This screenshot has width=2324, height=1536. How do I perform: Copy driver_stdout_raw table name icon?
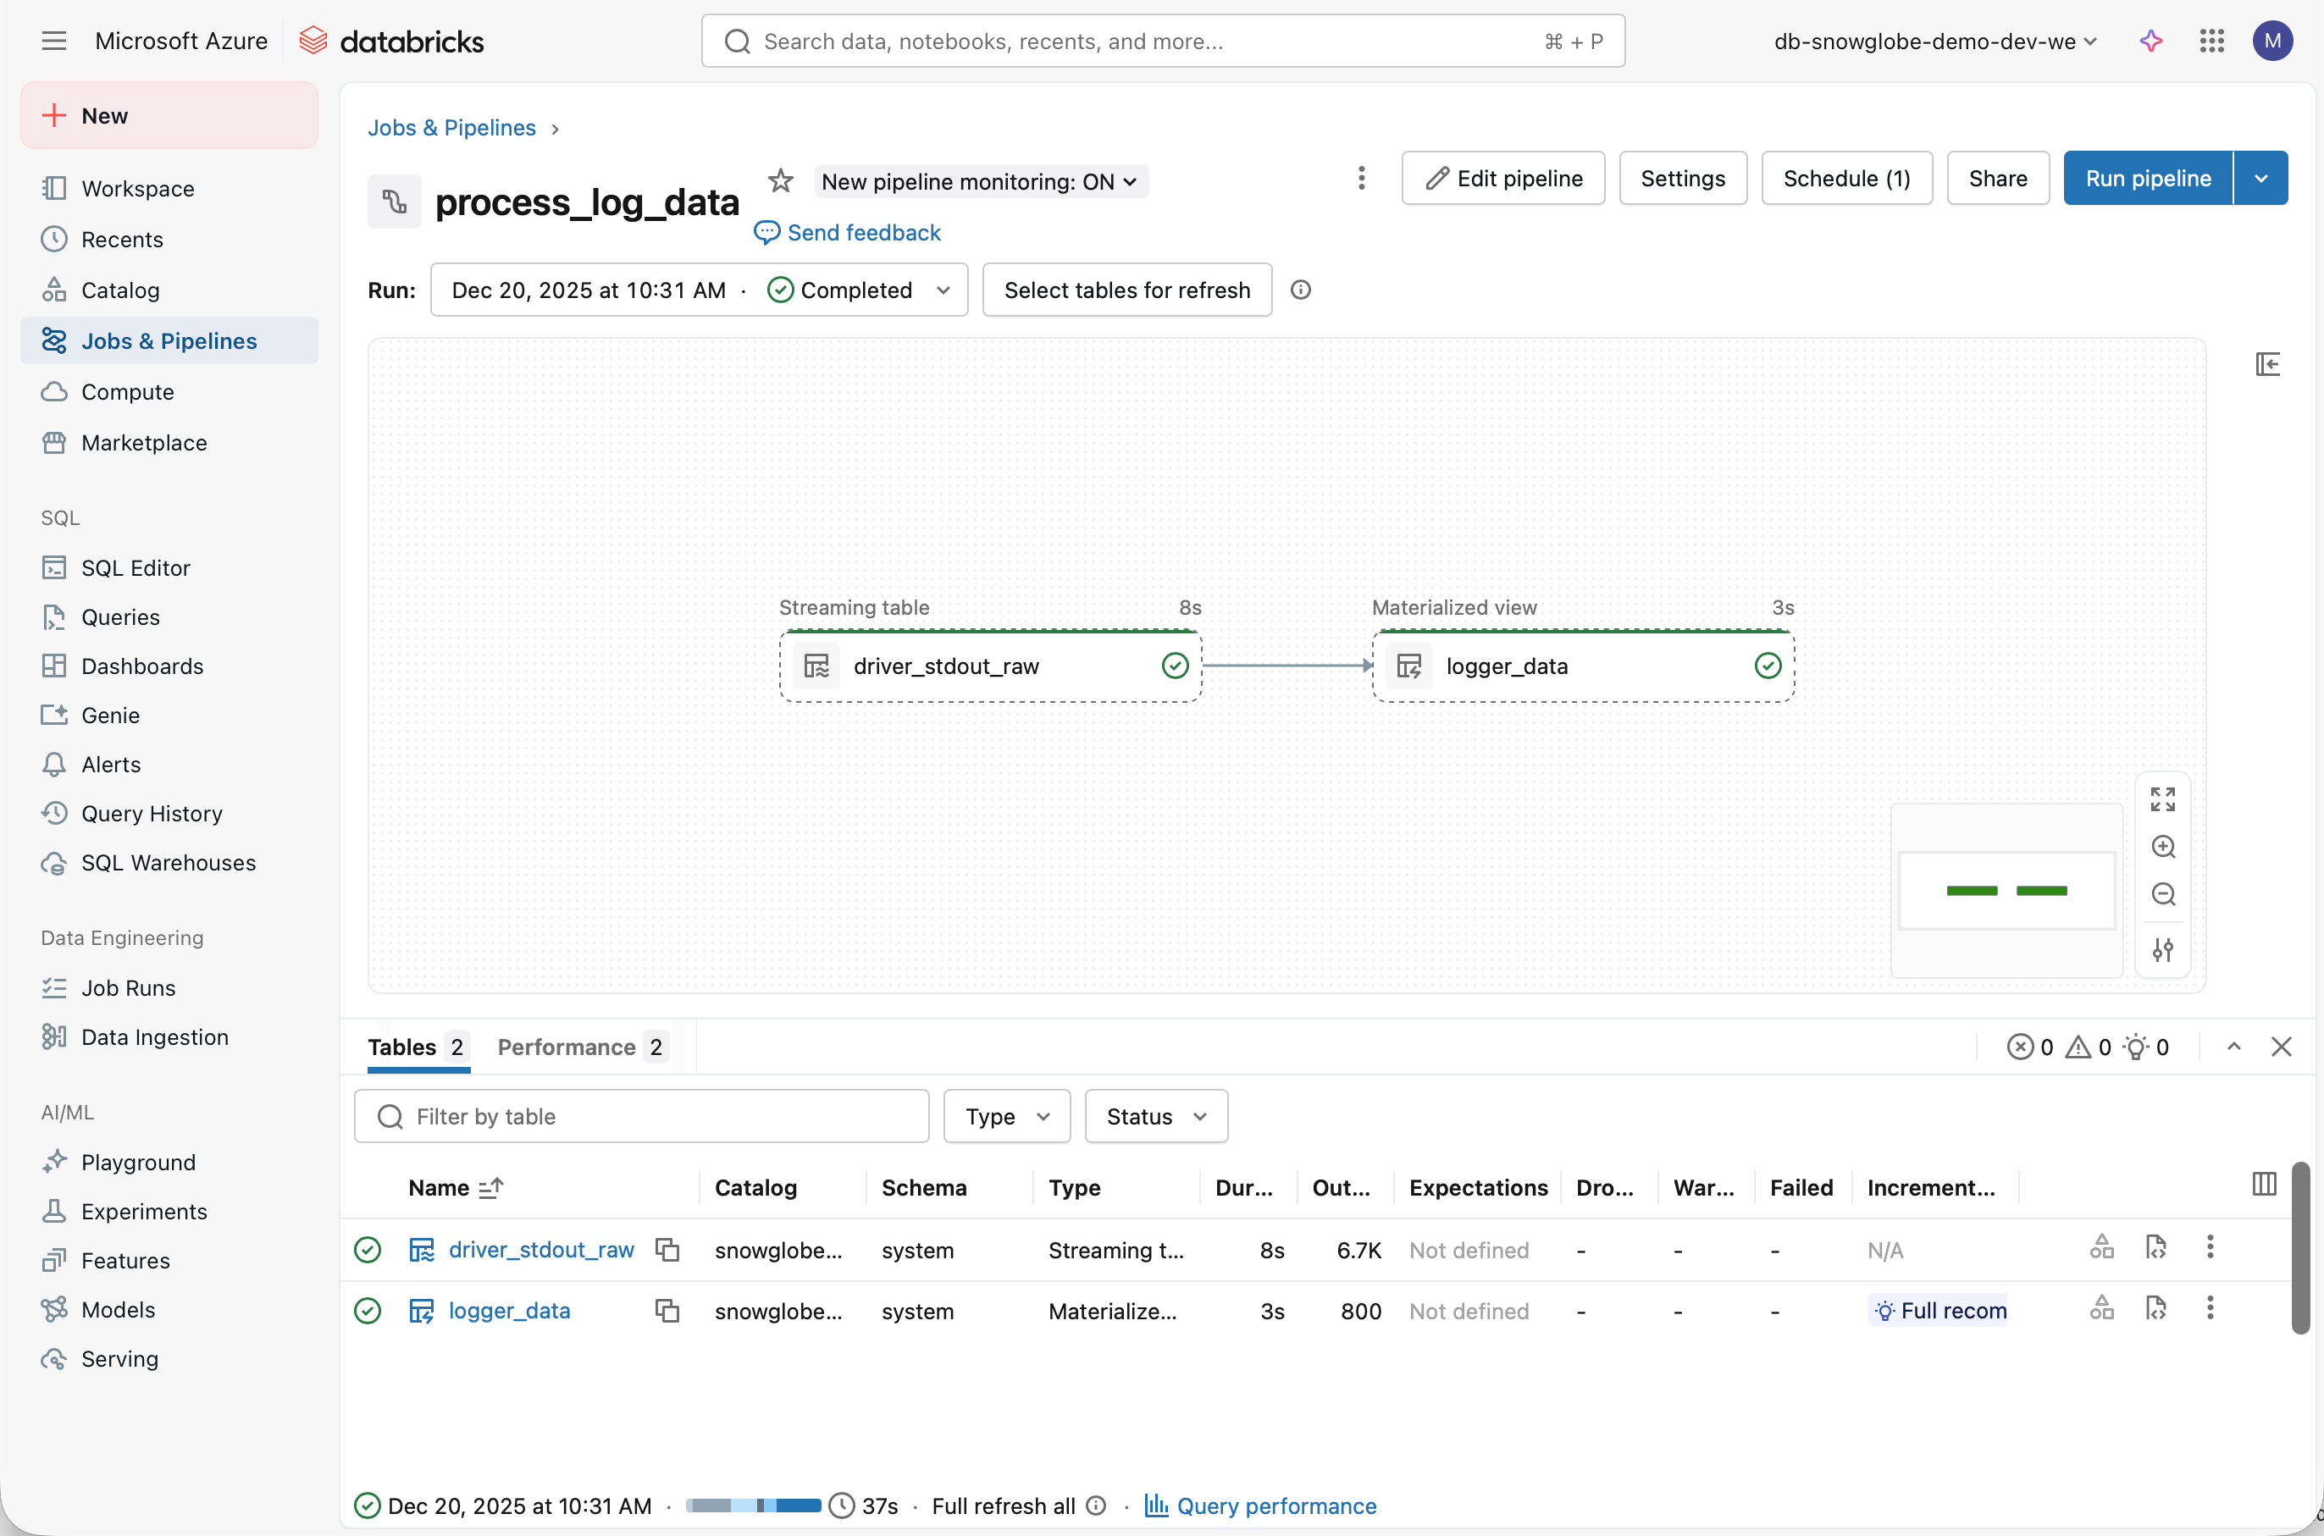(667, 1250)
